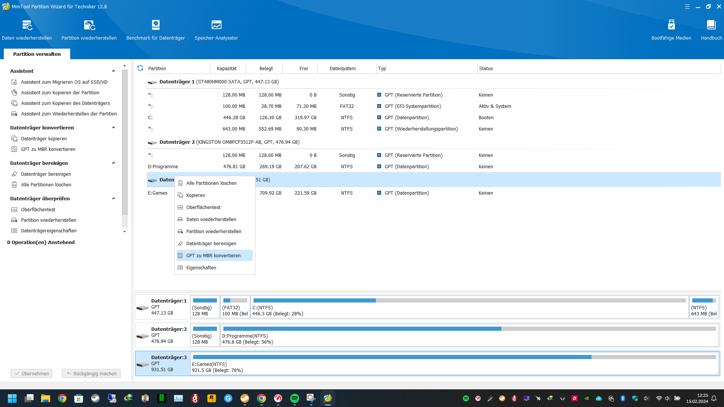
Task: Open Bootfähige Medien creator
Action: pyautogui.click(x=671, y=30)
